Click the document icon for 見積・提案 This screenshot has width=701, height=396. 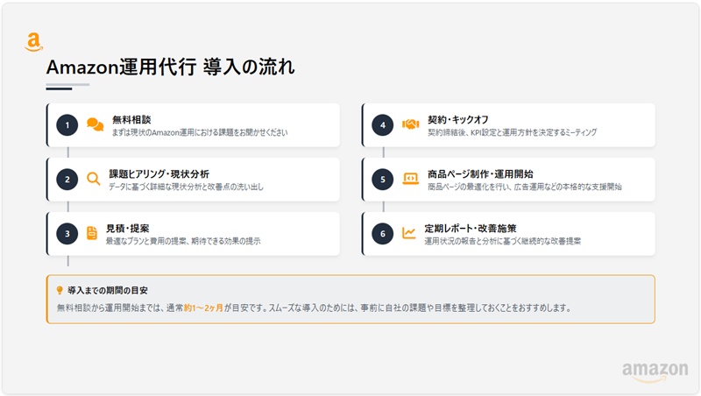point(92,233)
